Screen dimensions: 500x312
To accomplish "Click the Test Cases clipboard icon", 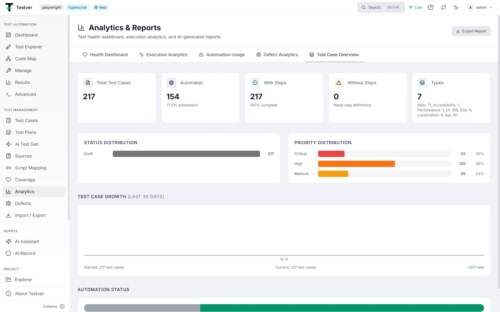I will pos(8,120).
